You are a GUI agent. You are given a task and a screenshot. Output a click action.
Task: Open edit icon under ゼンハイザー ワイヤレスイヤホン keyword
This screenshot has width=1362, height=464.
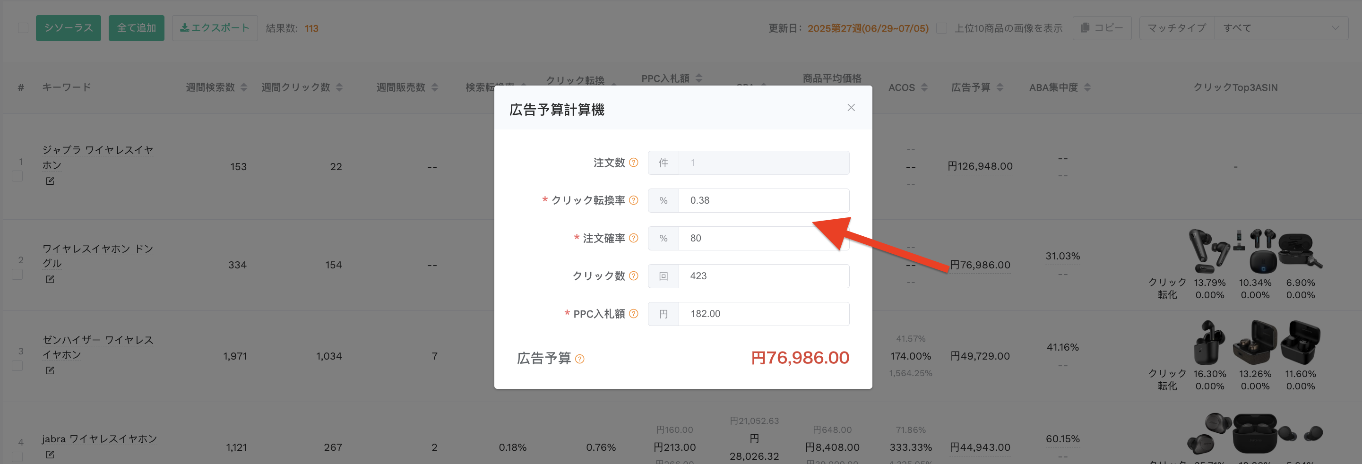[x=50, y=370]
